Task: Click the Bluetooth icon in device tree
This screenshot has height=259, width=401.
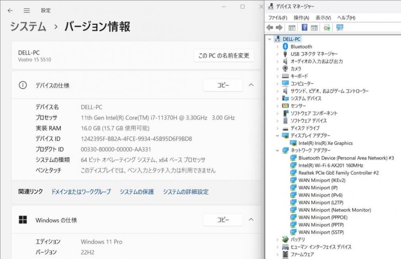Action: click(286, 47)
